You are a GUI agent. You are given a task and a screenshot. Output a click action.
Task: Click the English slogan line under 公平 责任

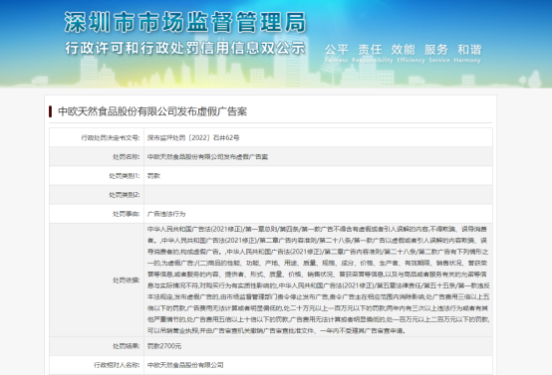[x=403, y=60]
